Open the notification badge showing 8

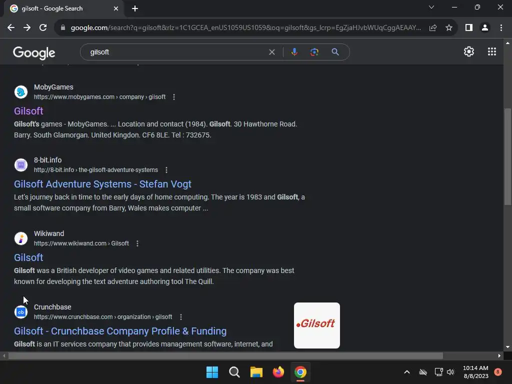tap(498, 372)
